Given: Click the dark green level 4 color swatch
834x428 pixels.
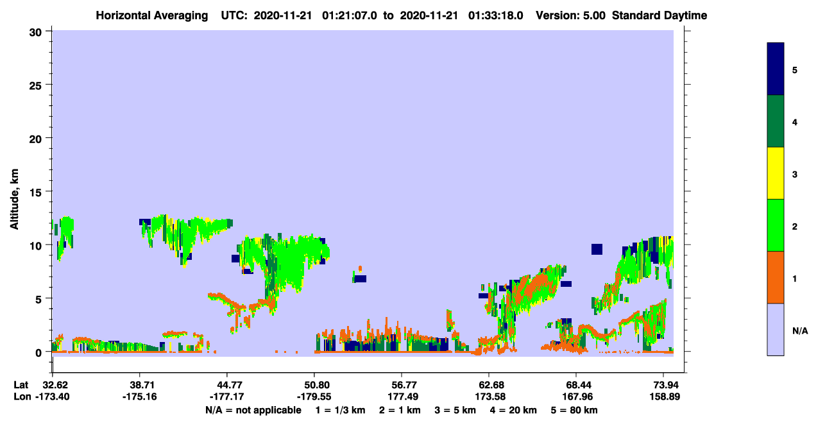Looking at the screenshot, I should point(776,121).
